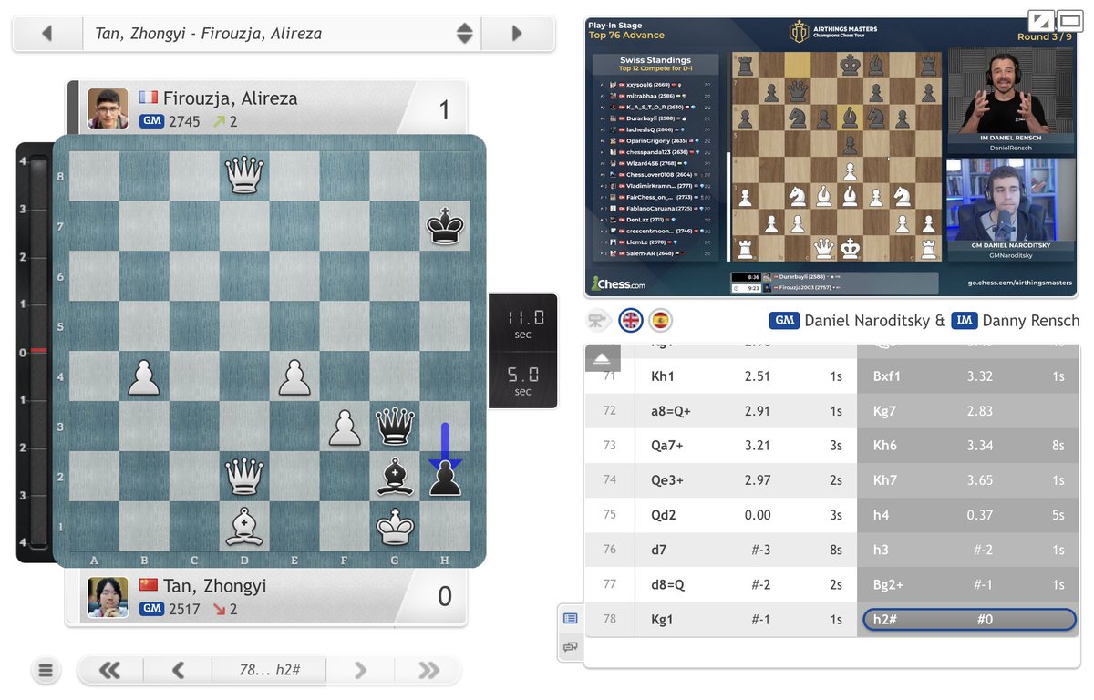Click the engine evaluation bar

click(x=38, y=351)
